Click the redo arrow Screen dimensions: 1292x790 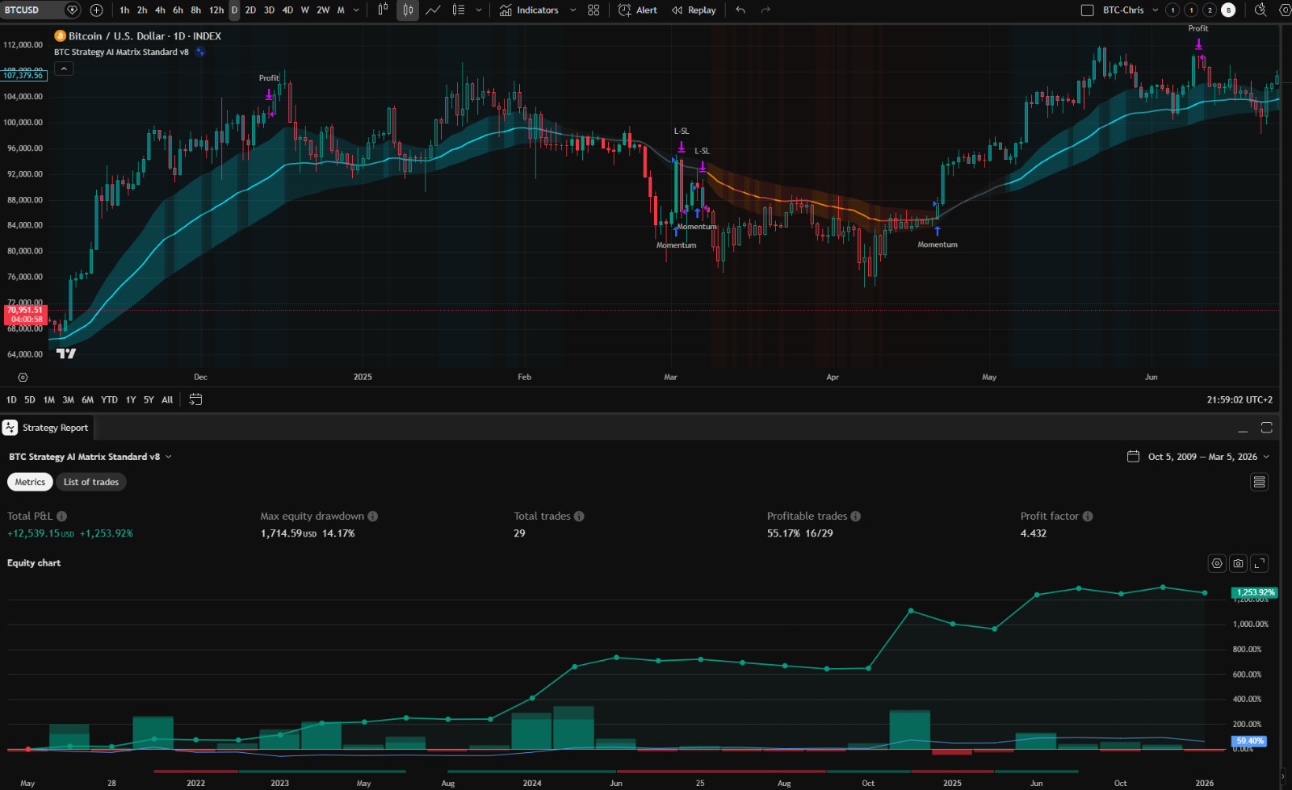tap(766, 10)
